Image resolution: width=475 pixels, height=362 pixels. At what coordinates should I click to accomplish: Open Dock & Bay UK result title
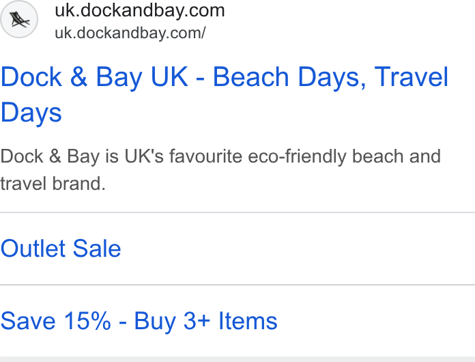click(x=224, y=94)
